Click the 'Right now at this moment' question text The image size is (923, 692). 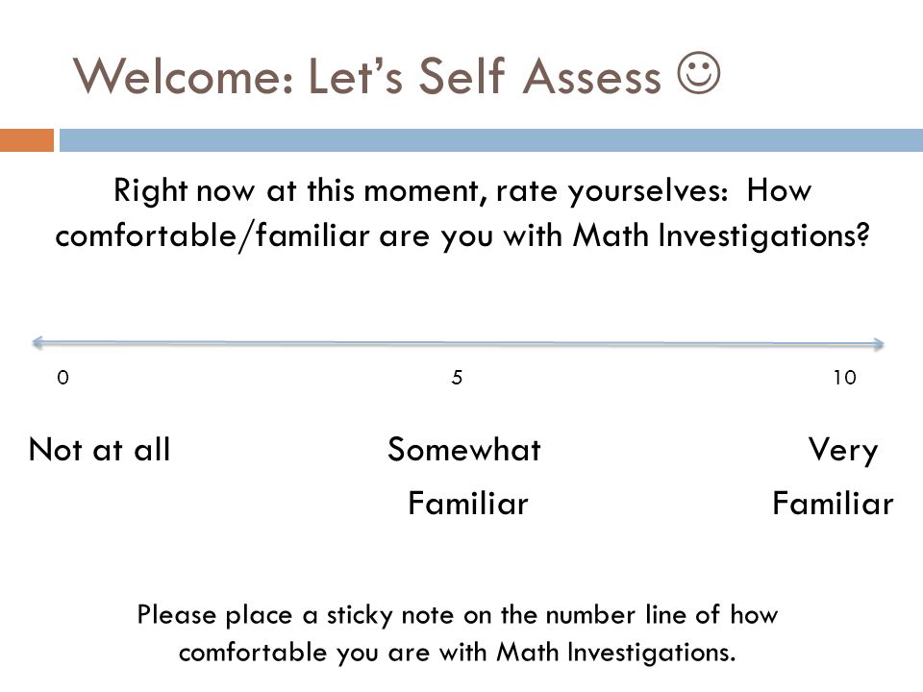(462, 213)
